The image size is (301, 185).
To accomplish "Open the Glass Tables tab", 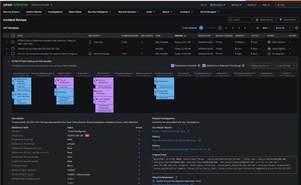I will pyautogui.click(x=75, y=12).
